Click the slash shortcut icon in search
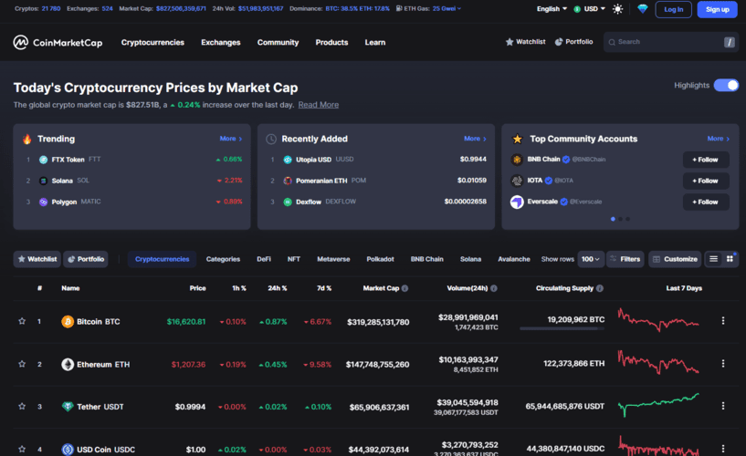 [729, 42]
